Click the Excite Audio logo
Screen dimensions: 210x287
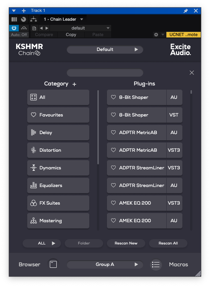(x=180, y=49)
